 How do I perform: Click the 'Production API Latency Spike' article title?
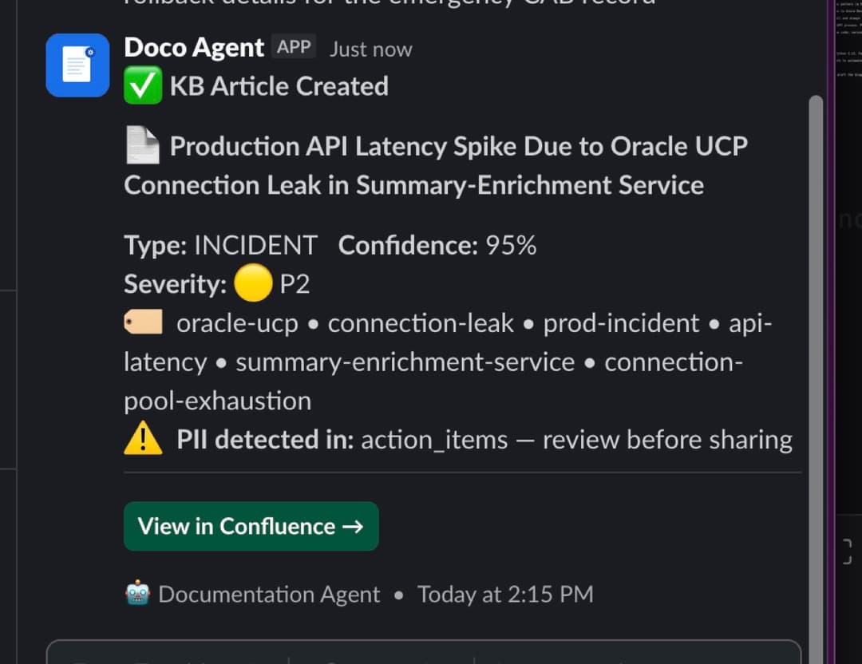436,165
